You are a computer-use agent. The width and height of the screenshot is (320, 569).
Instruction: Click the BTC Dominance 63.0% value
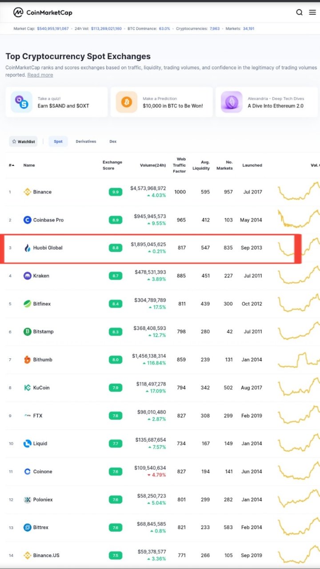[164, 28]
